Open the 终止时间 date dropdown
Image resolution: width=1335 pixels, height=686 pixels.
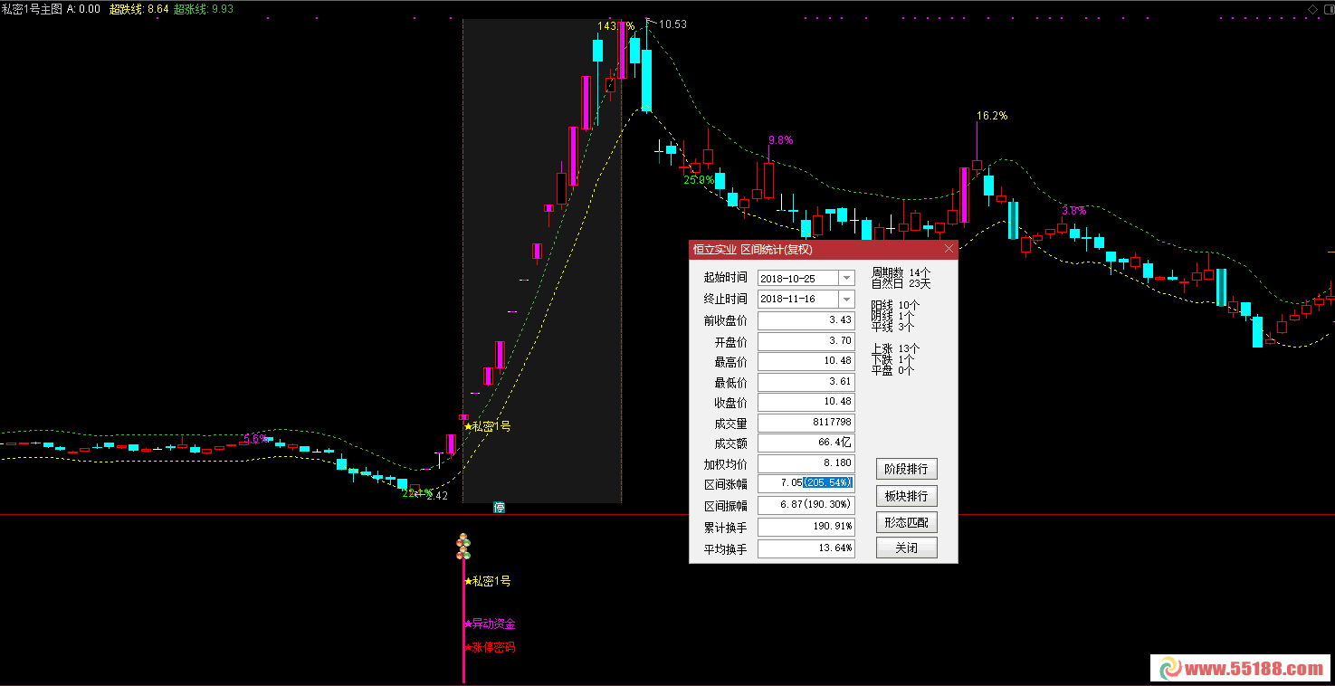pyautogui.click(x=846, y=299)
